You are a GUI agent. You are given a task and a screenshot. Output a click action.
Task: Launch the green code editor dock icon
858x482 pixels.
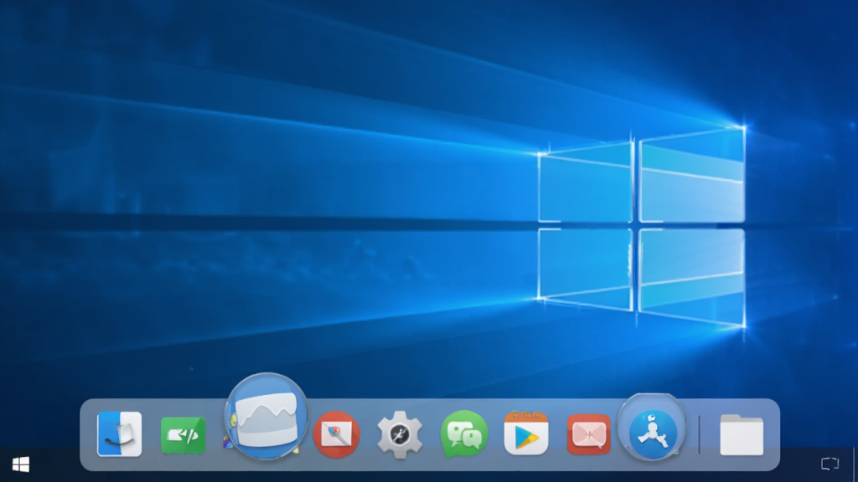[x=183, y=435]
